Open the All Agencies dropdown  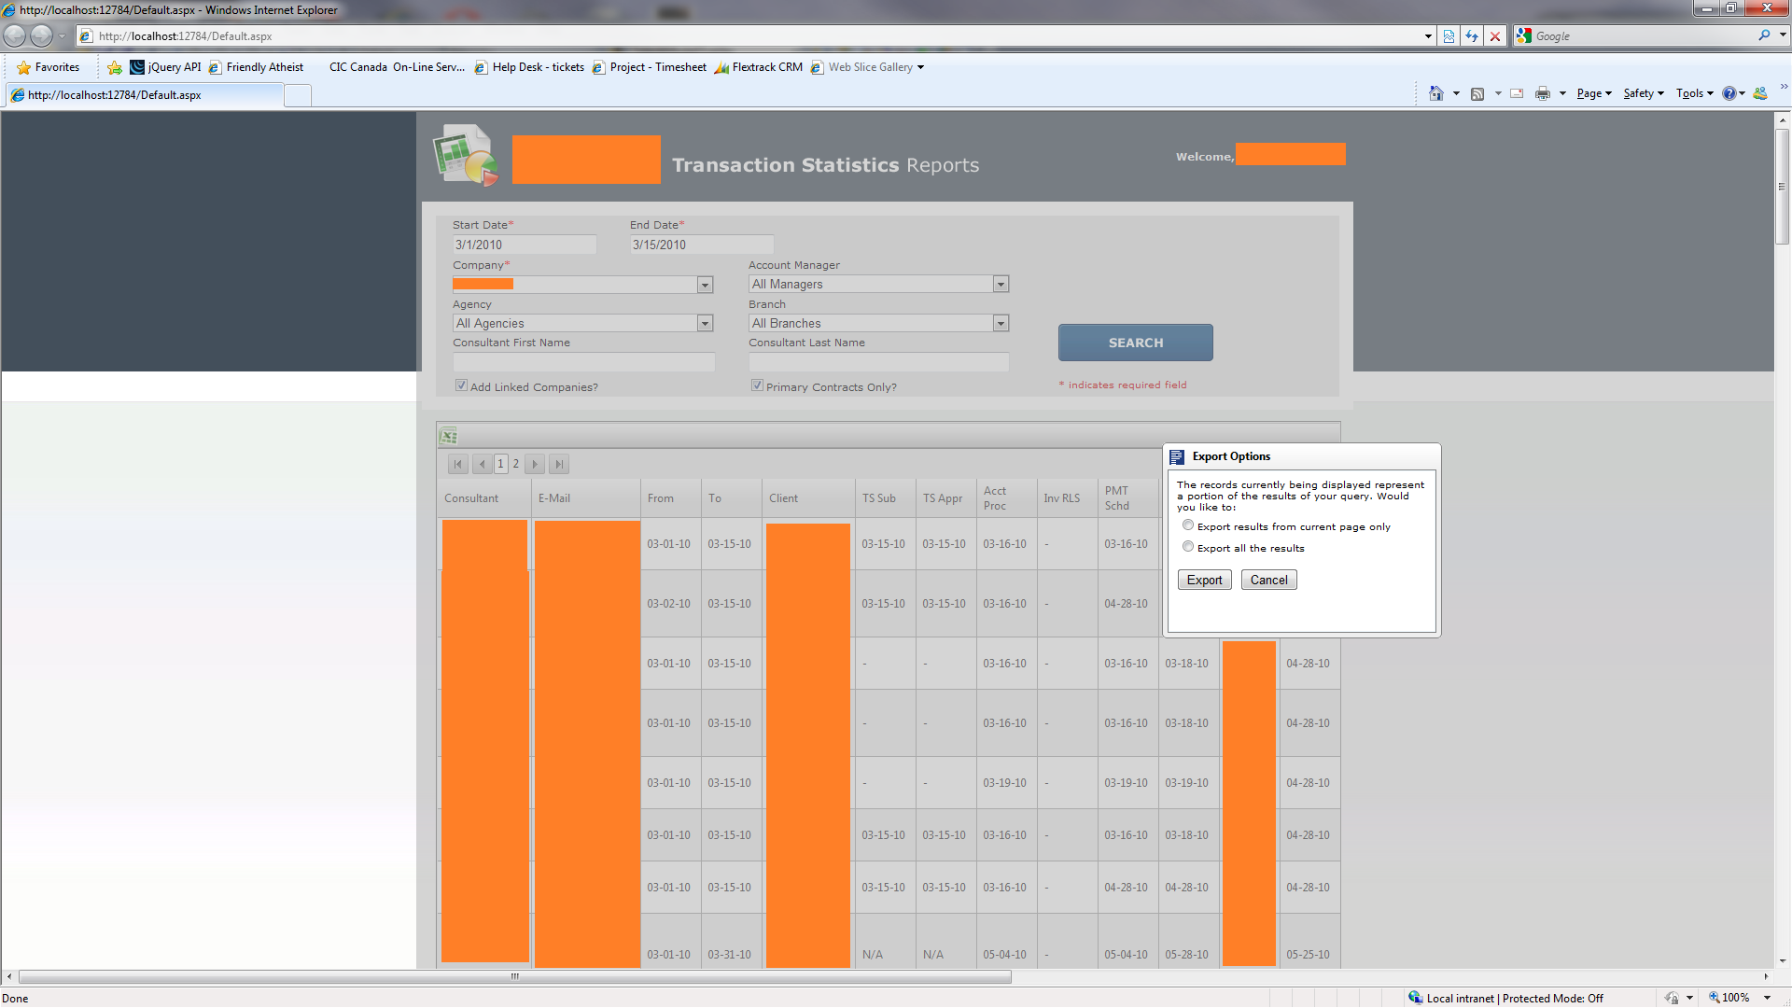[x=705, y=323]
